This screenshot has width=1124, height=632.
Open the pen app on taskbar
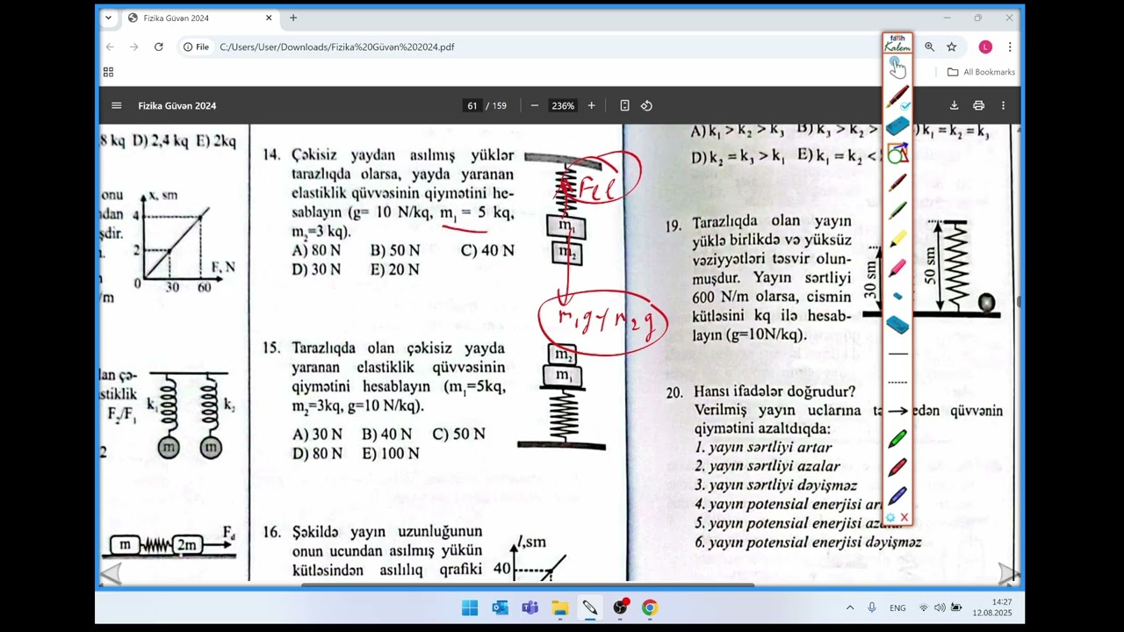coord(589,607)
